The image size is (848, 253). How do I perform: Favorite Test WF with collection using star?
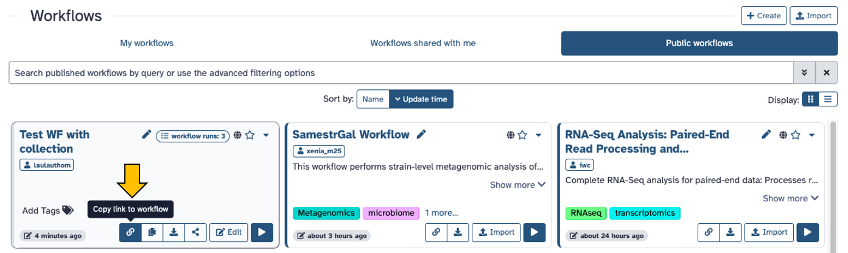point(250,136)
